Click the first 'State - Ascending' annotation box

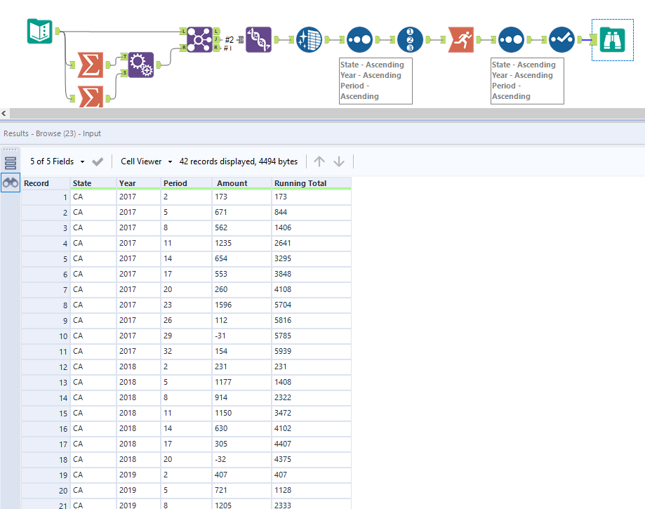[375, 80]
